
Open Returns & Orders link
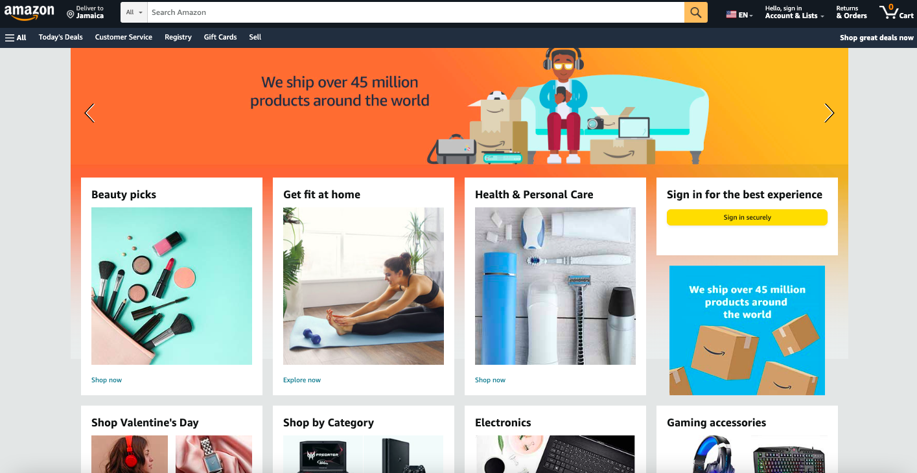point(852,12)
